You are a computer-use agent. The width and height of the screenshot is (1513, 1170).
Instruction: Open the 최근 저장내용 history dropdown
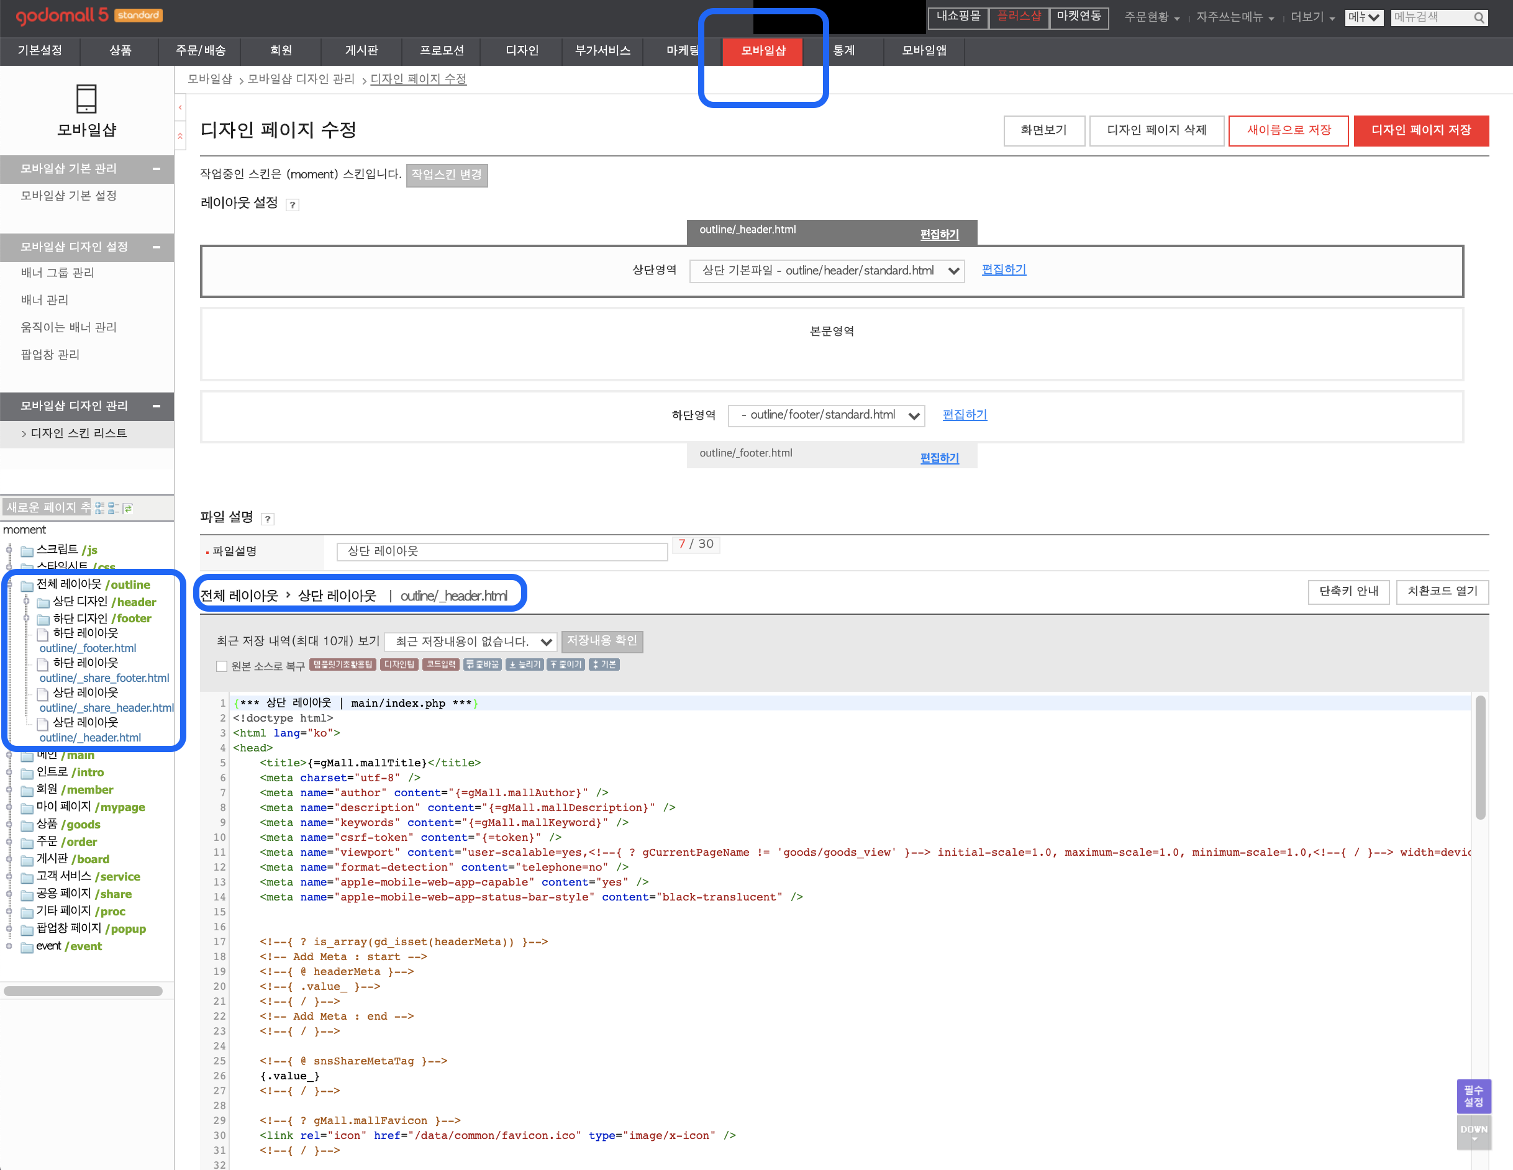(470, 642)
